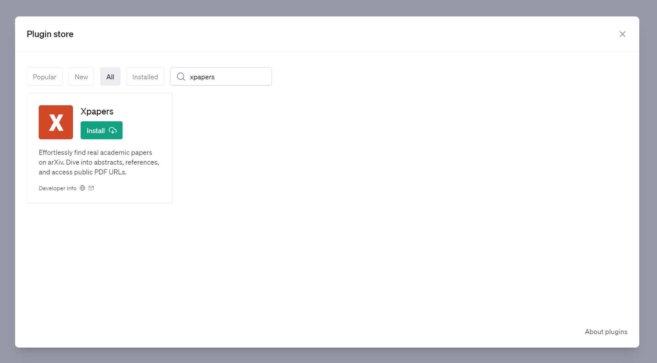
Task: Click the developer website globe icon
Action: [x=82, y=188]
